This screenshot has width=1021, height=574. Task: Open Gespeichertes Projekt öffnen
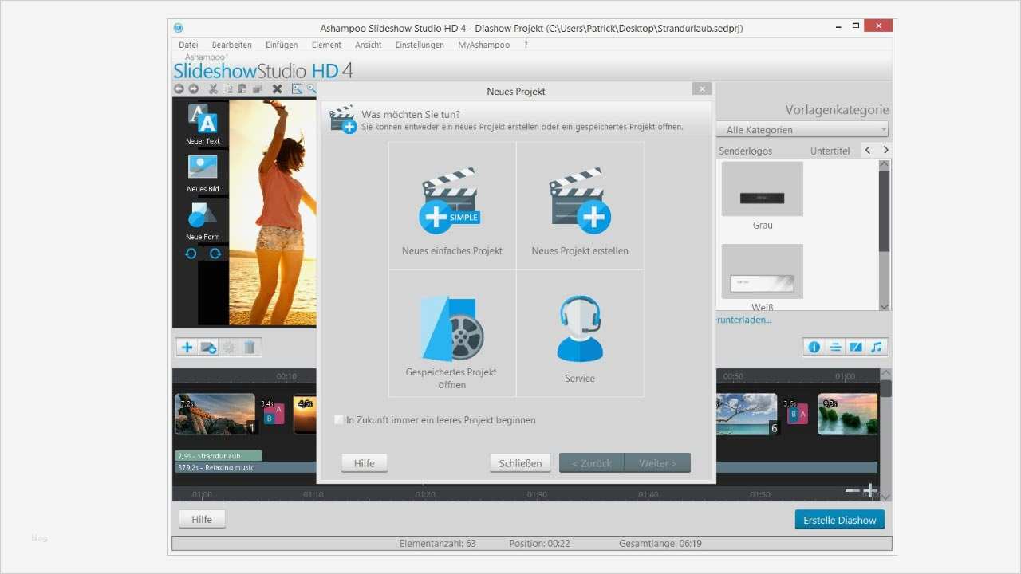452,333
